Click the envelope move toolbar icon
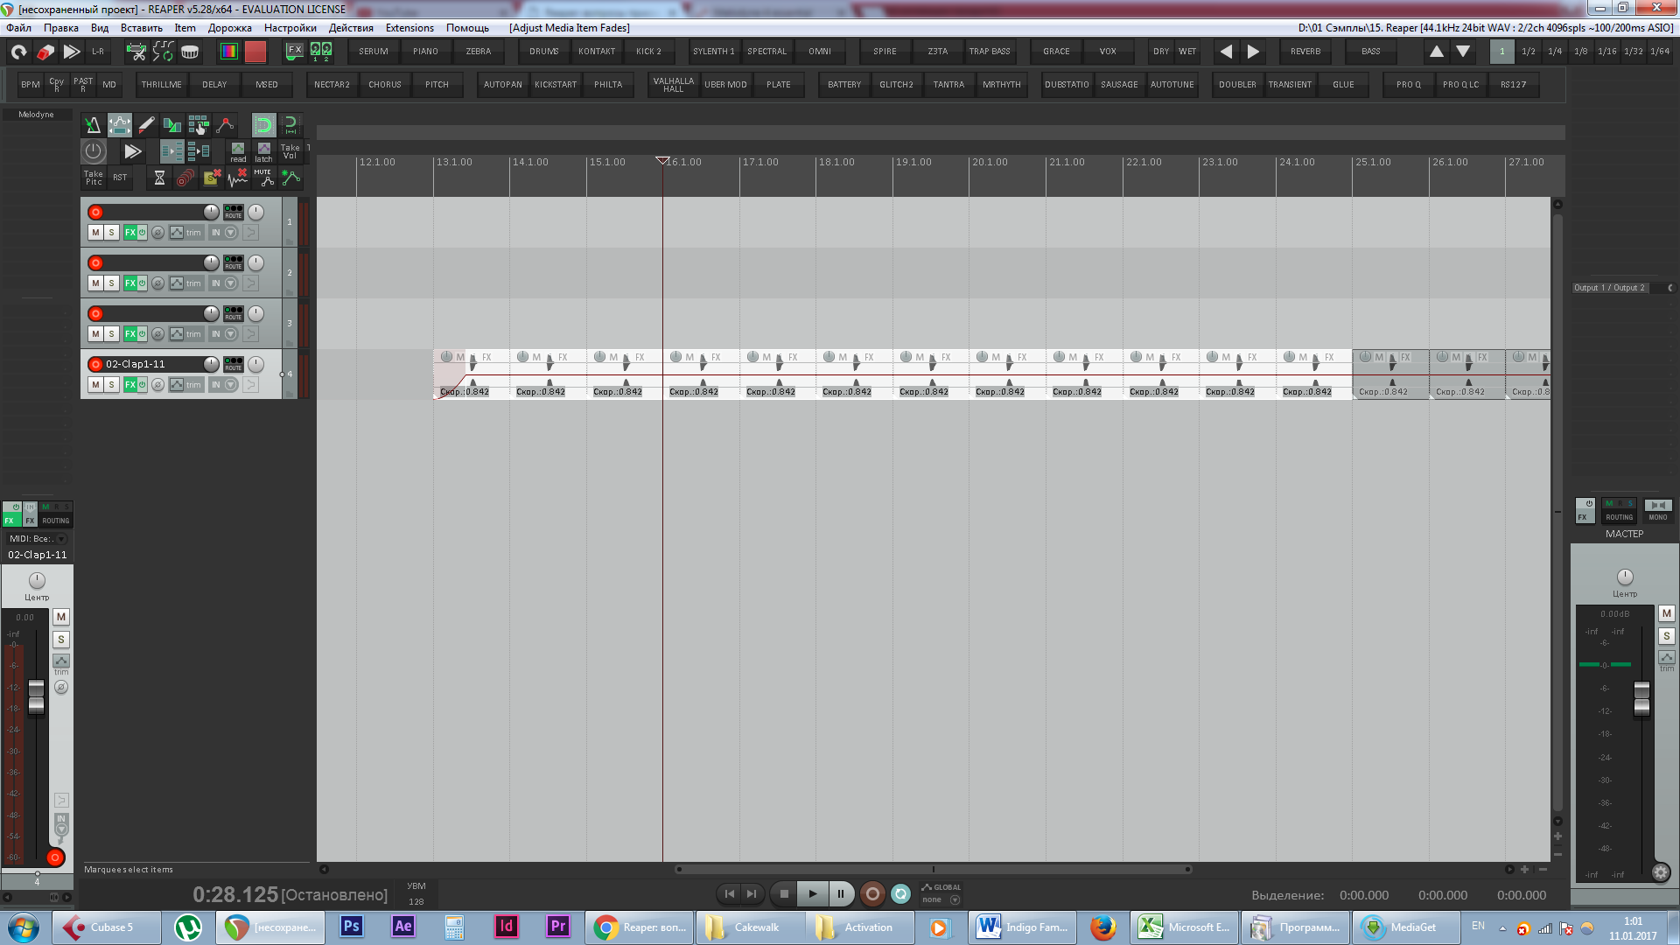Image resolution: width=1680 pixels, height=945 pixels. click(120, 125)
